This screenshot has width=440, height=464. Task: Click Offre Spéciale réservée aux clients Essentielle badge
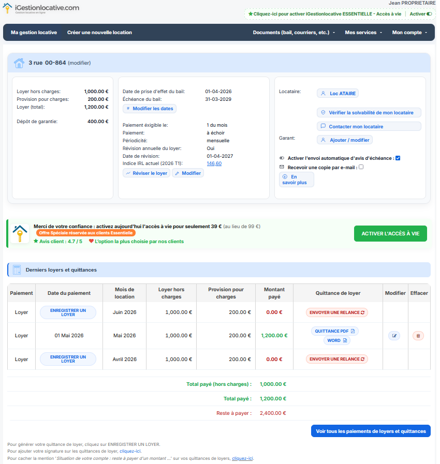(86, 233)
